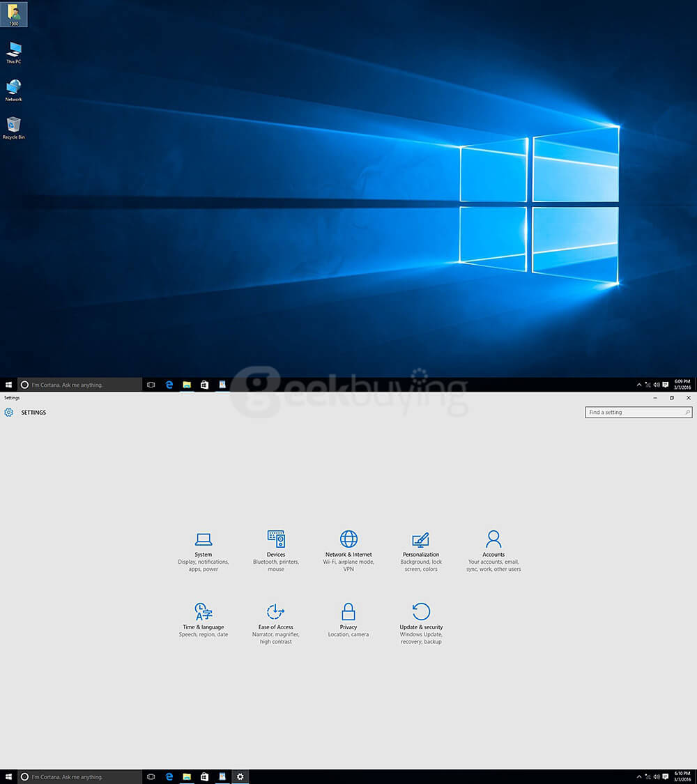697x784 pixels.
Task: Open File Explorer from the taskbar under the wallpaper
Action: click(187, 385)
